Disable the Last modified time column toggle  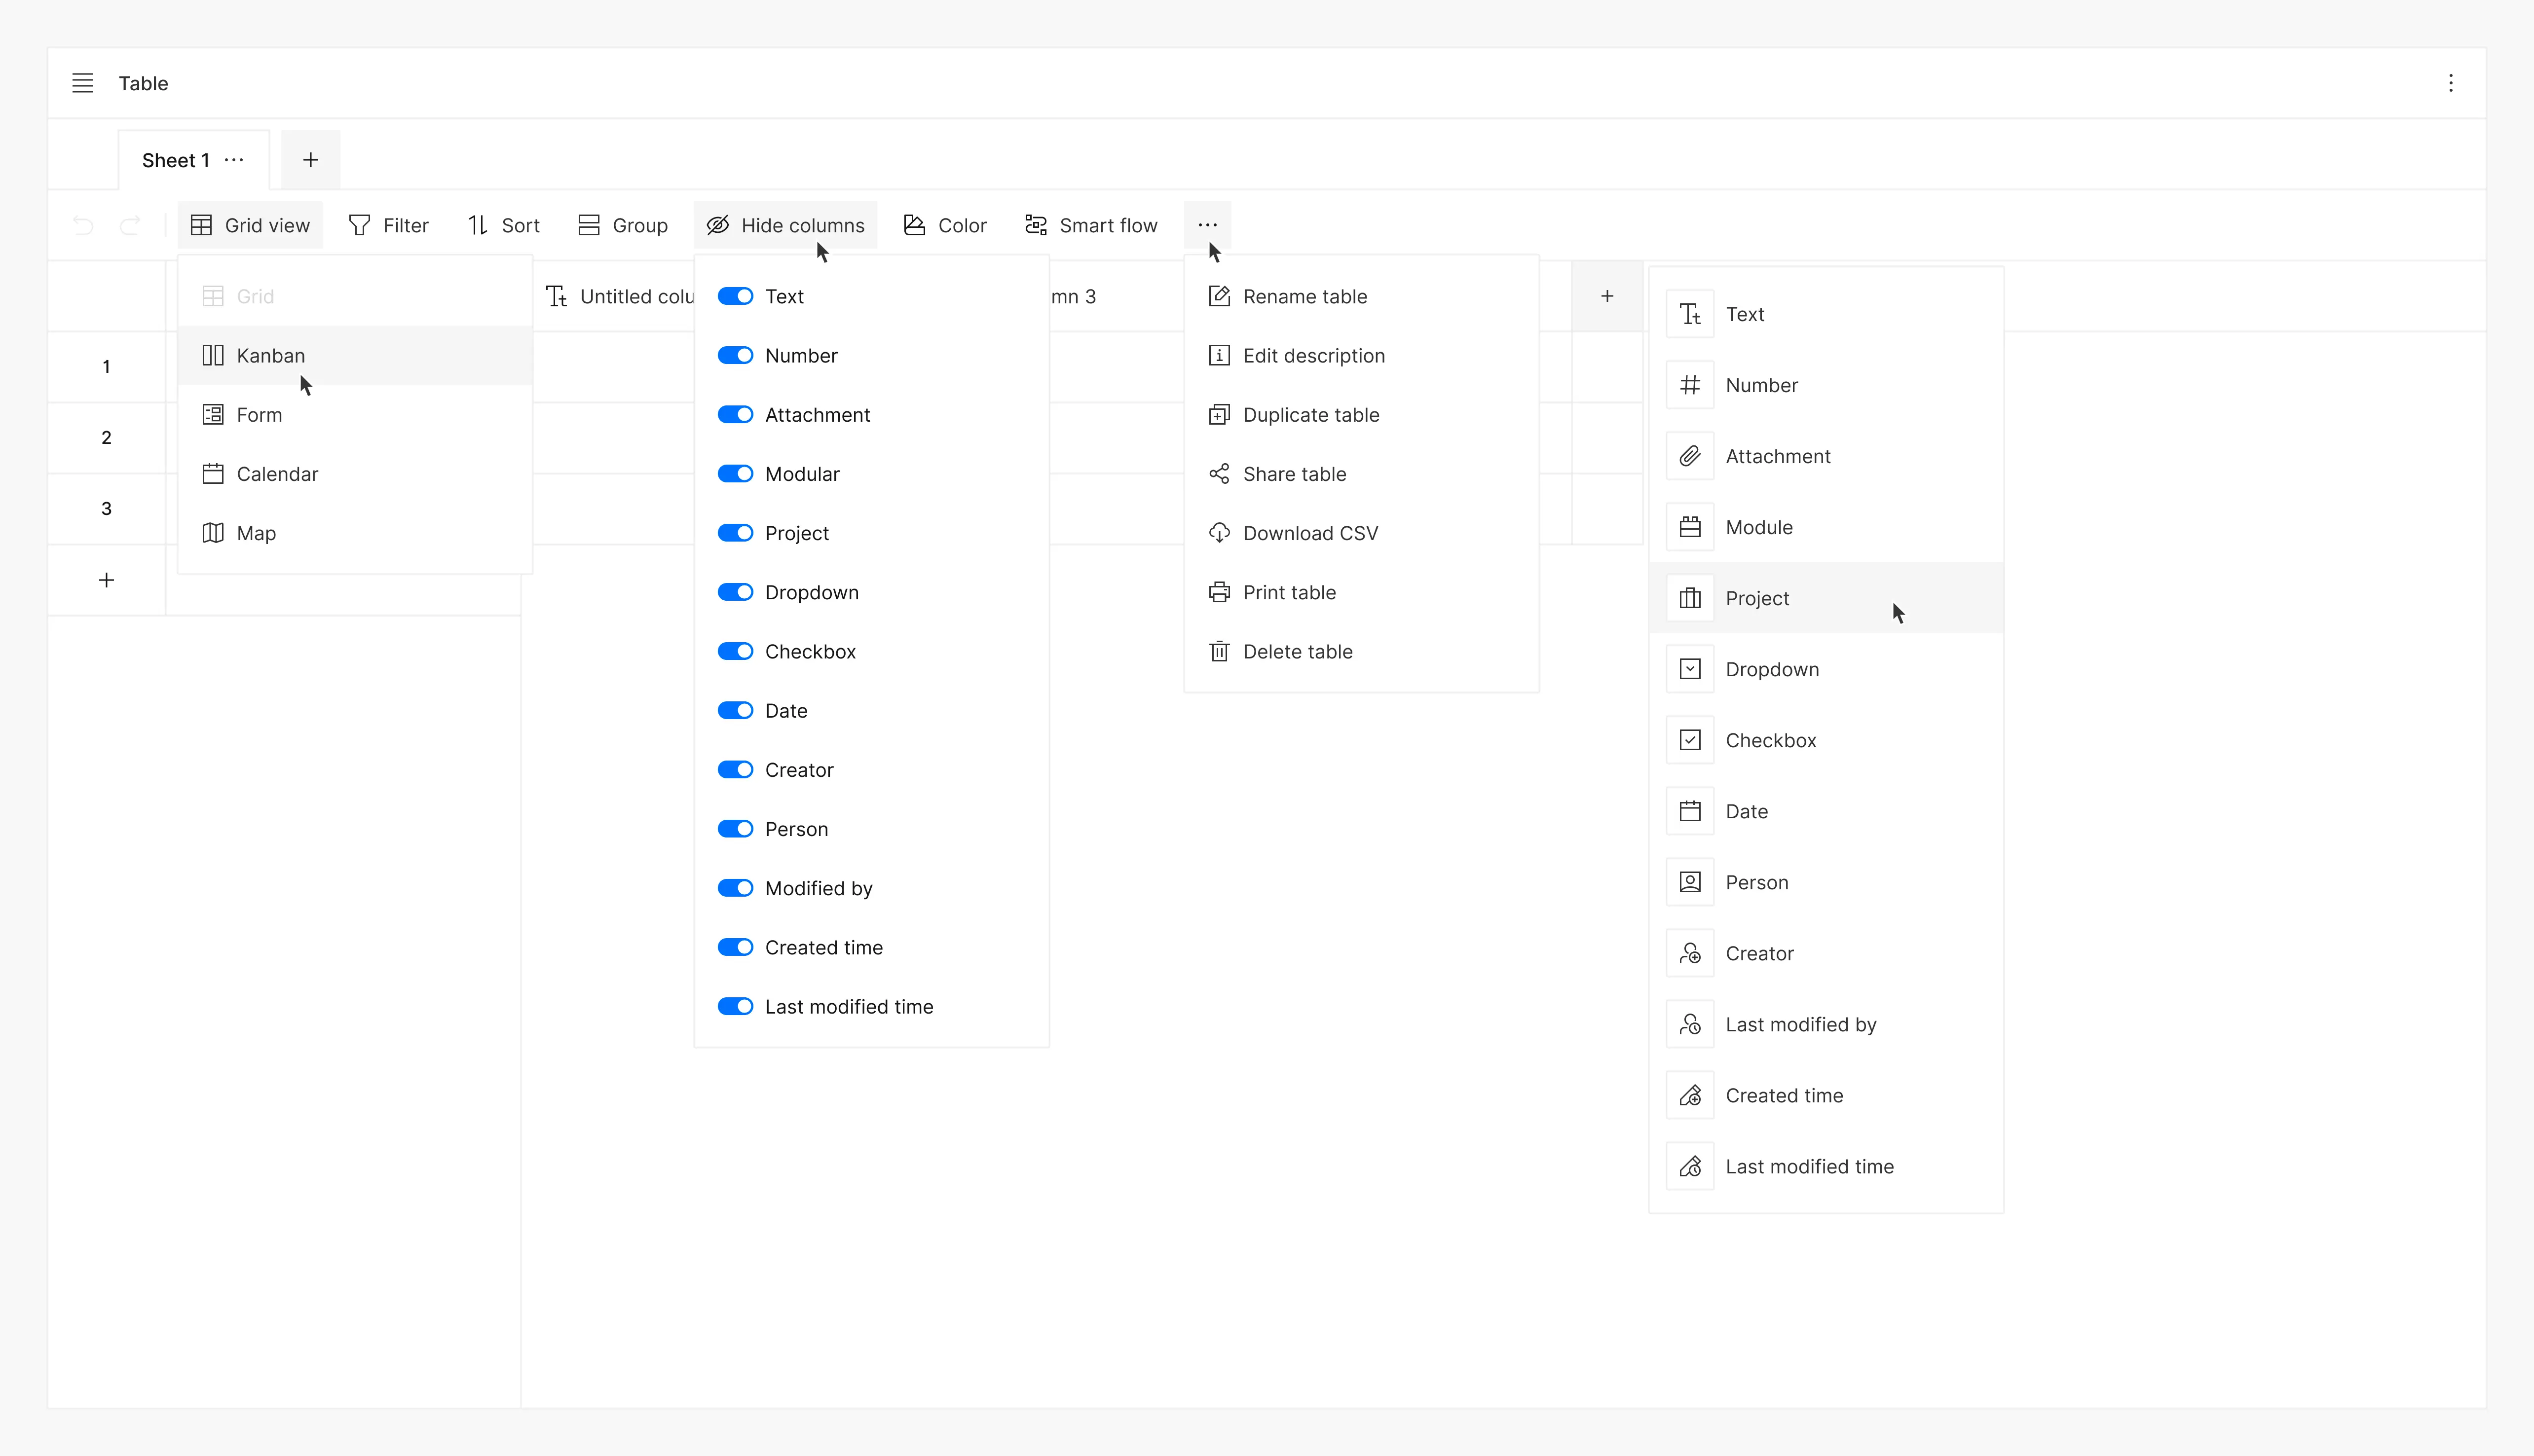coord(735,1007)
